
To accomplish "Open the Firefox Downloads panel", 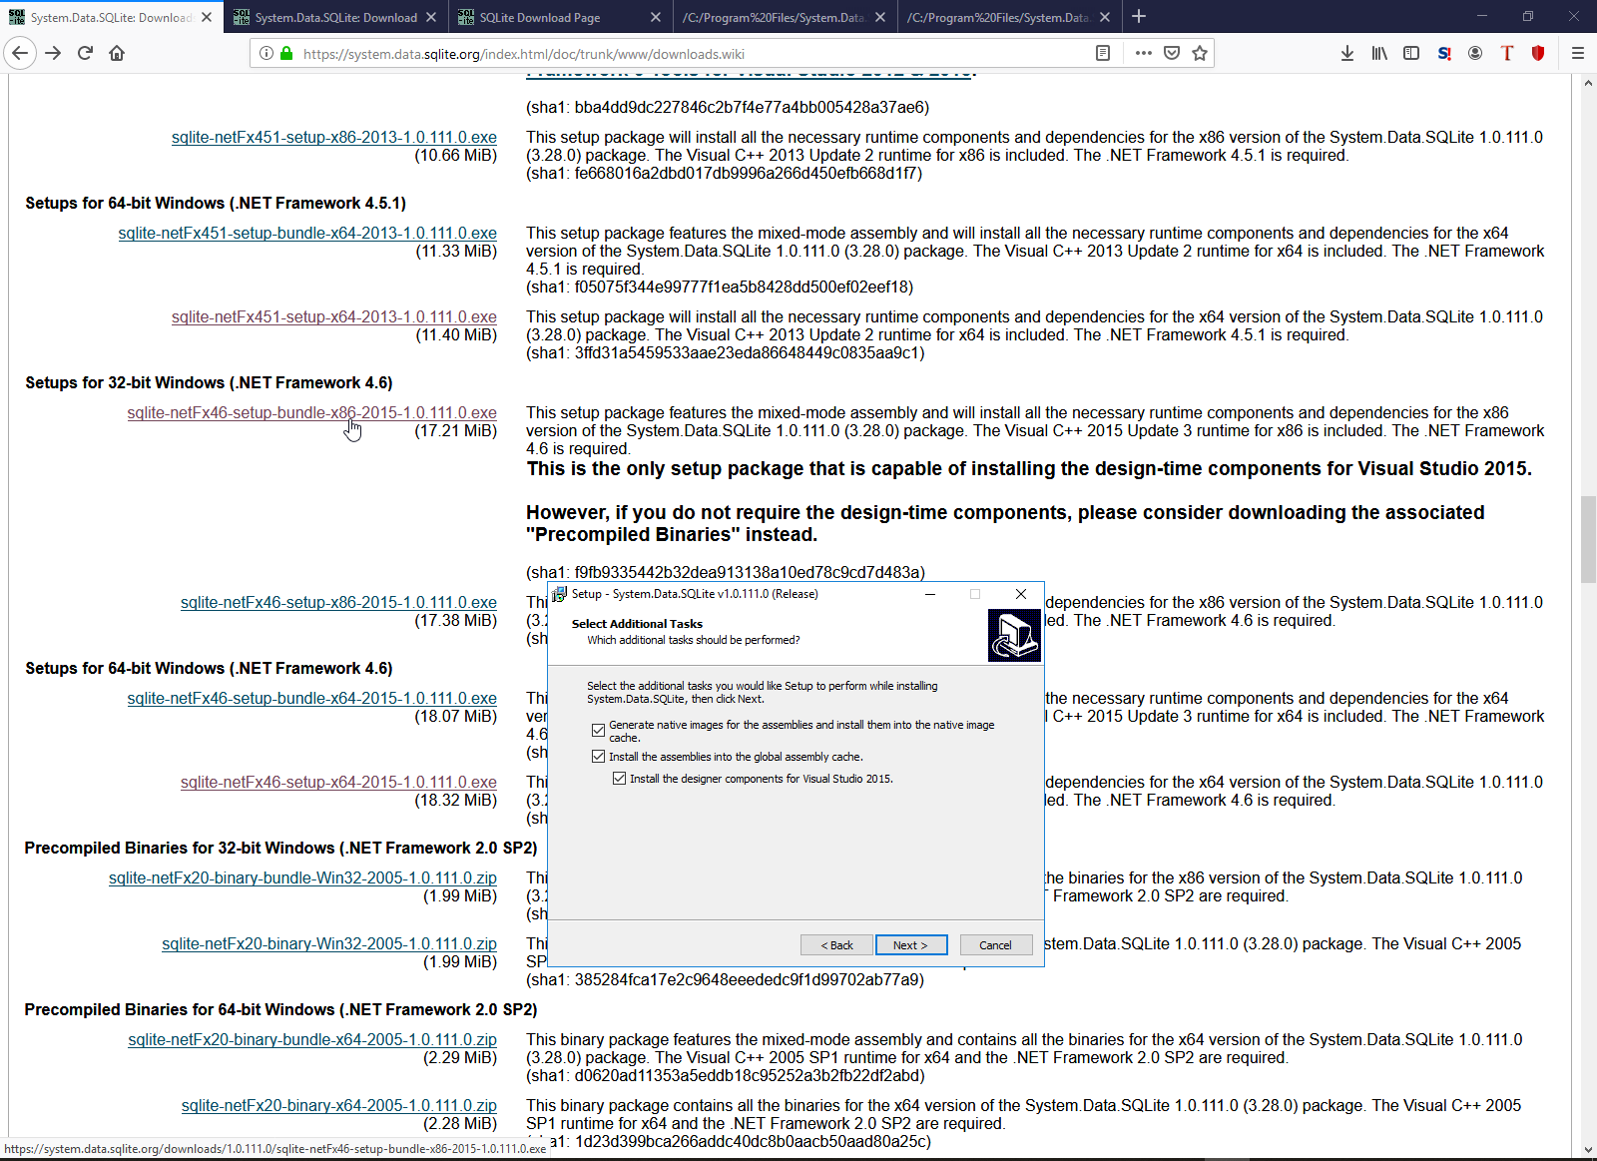I will (x=1347, y=53).
